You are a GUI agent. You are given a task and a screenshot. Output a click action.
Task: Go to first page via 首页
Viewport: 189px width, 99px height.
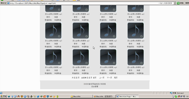coord(94,78)
